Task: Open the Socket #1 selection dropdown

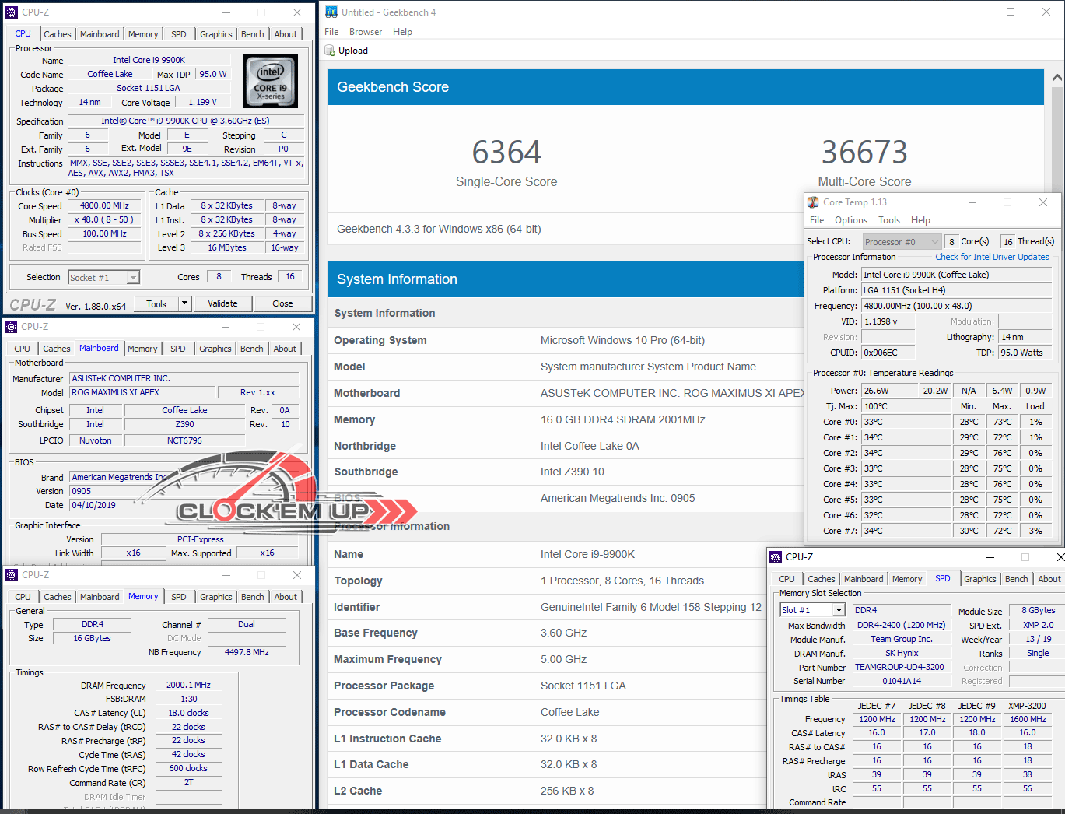Action: (x=133, y=278)
